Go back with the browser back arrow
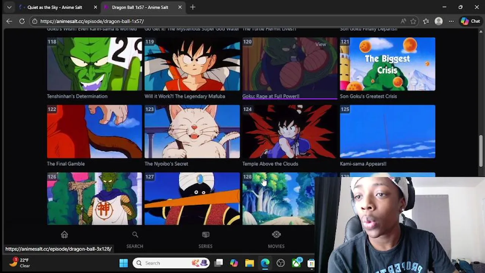This screenshot has width=485, height=273. coord(9,21)
